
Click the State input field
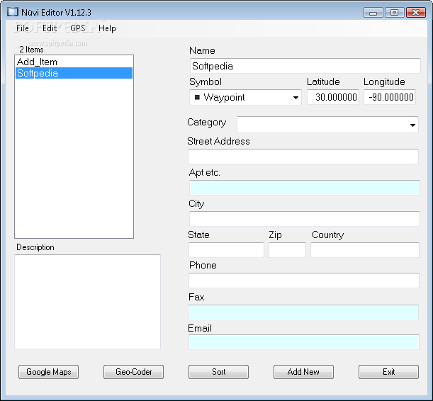pyautogui.click(x=226, y=250)
